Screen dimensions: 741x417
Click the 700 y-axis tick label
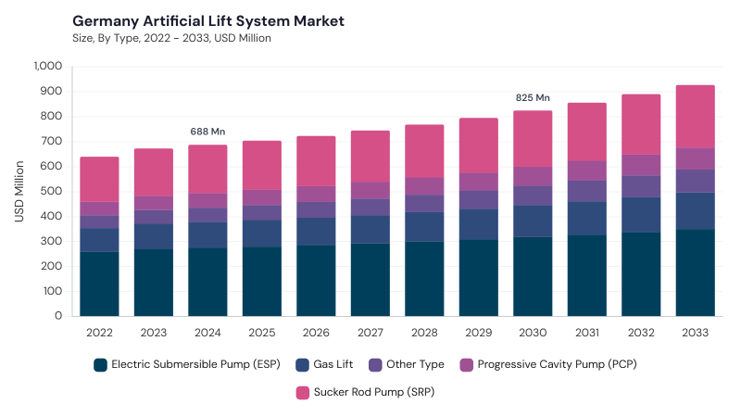click(51, 142)
